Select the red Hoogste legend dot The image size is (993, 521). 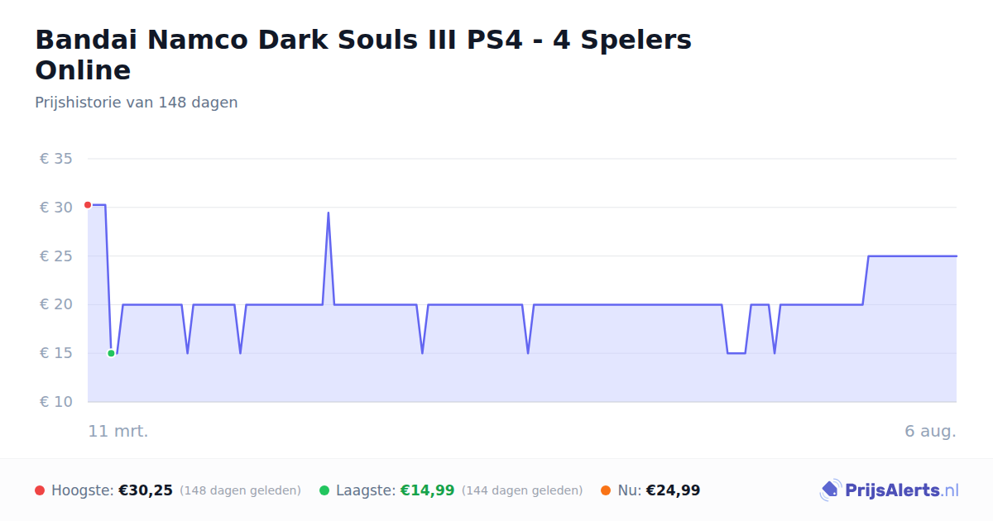pos(40,490)
